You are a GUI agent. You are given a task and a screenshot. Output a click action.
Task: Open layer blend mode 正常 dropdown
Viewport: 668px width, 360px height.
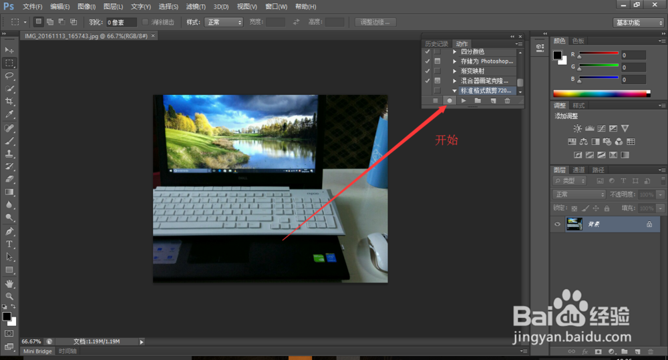(579, 195)
